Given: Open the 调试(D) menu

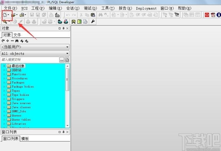Looking at the screenshot, I should coord(90,8).
